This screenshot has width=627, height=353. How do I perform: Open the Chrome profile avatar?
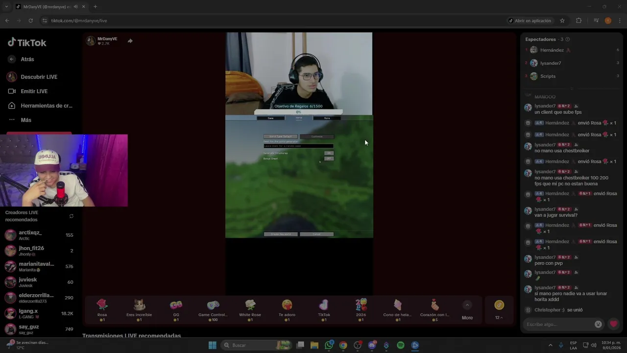[x=608, y=21]
